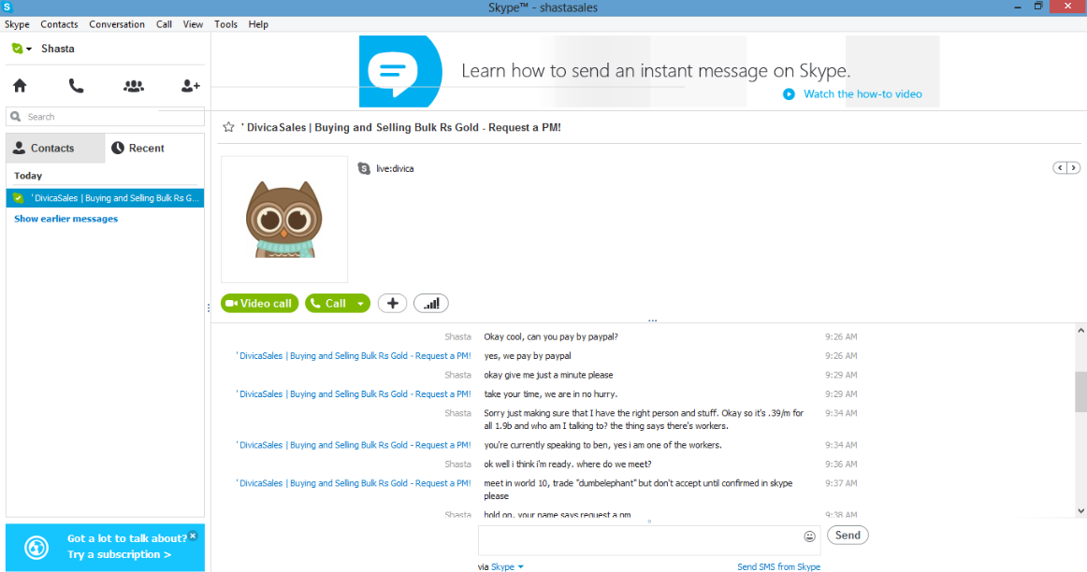Click the sidebar collapse handle dots
Image resolution: width=1087 pixels, height=572 pixels.
click(208, 307)
